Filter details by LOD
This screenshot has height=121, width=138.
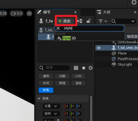pyautogui.click(x=78, y=76)
